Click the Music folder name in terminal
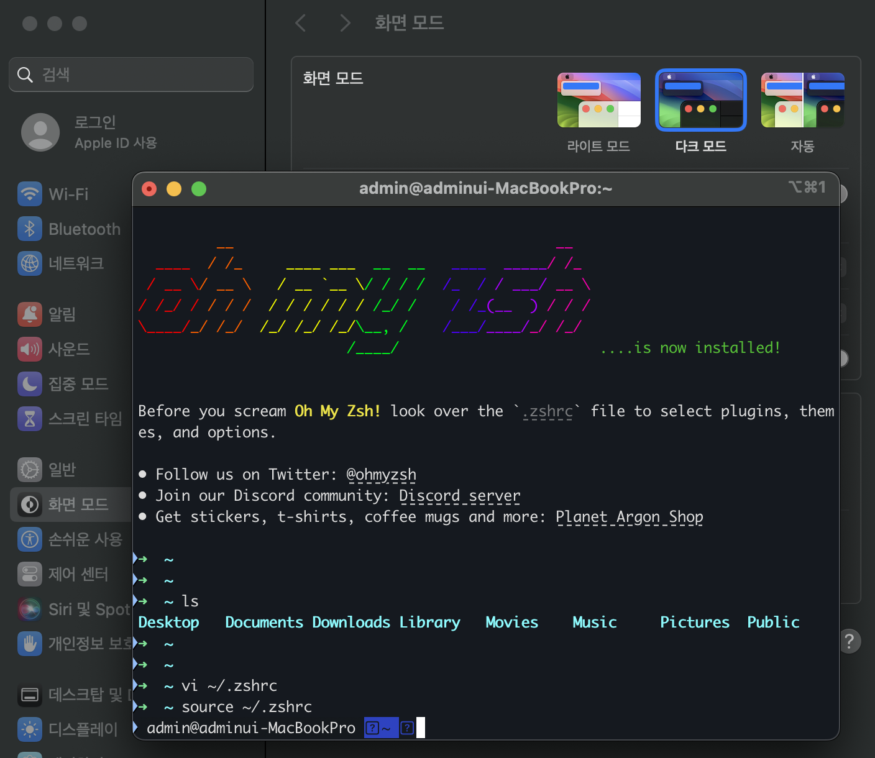875x758 pixels. coord(595,623)
